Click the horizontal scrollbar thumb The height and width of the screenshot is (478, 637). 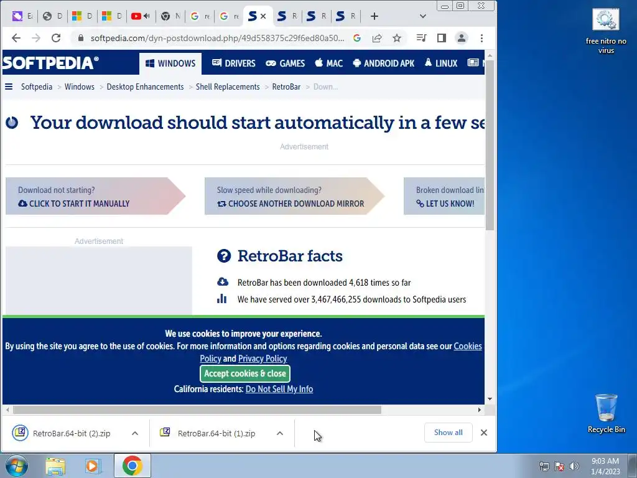[197, 410]
